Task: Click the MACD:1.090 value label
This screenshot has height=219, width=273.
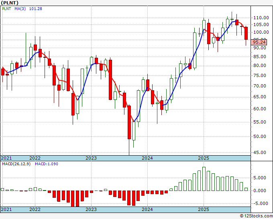Action: pos(47,164)
